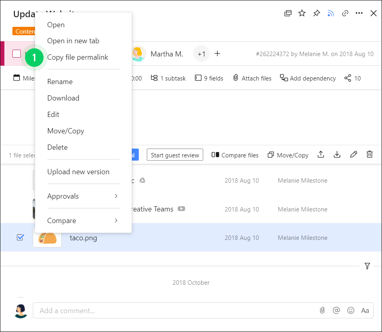Show more assignees via +1 badge
This screenshot has height=332, width=382.
(201, 53)
